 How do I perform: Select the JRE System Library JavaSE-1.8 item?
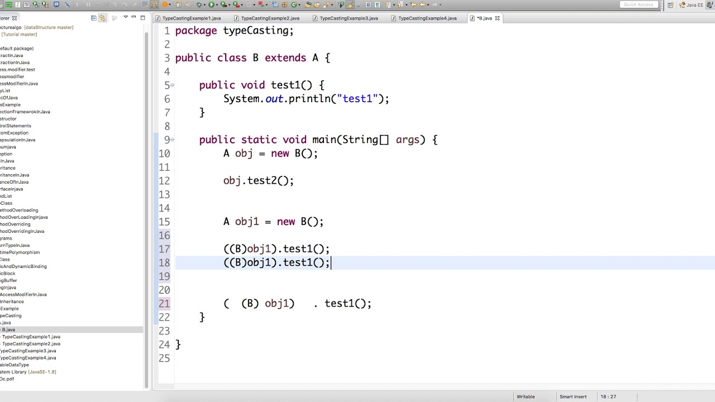pos(28,372)
